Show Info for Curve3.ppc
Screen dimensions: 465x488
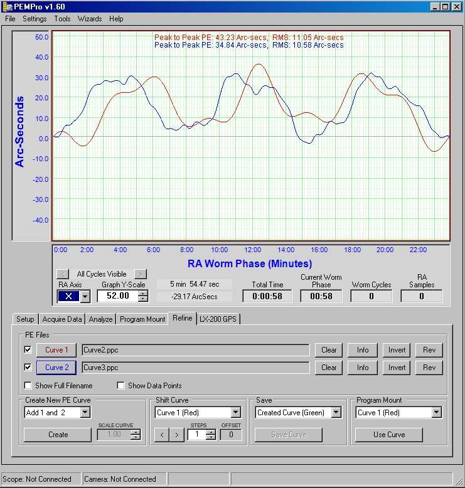(x=363, y=368)
